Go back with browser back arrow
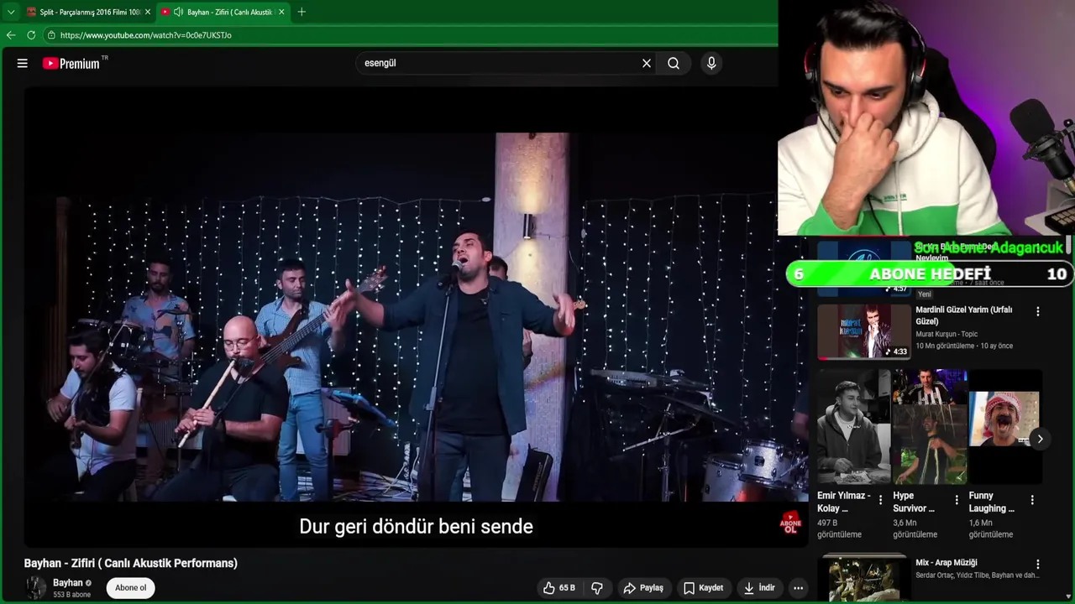Image resolution: width=1075 pixels, height=604 pixels. [11, 35]
